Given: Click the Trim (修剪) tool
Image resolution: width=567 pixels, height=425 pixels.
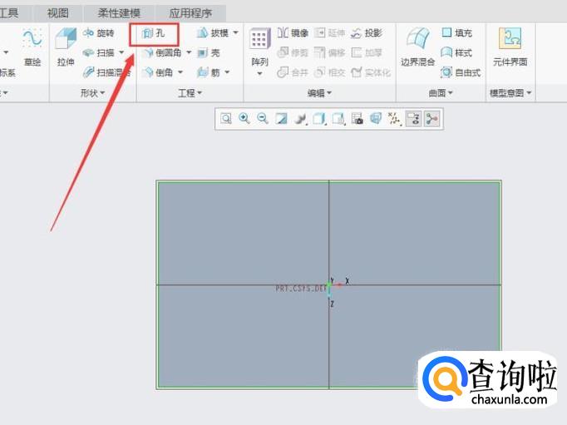Looking at the screenshot, I should pyautogui.click(x=293, y=52).
